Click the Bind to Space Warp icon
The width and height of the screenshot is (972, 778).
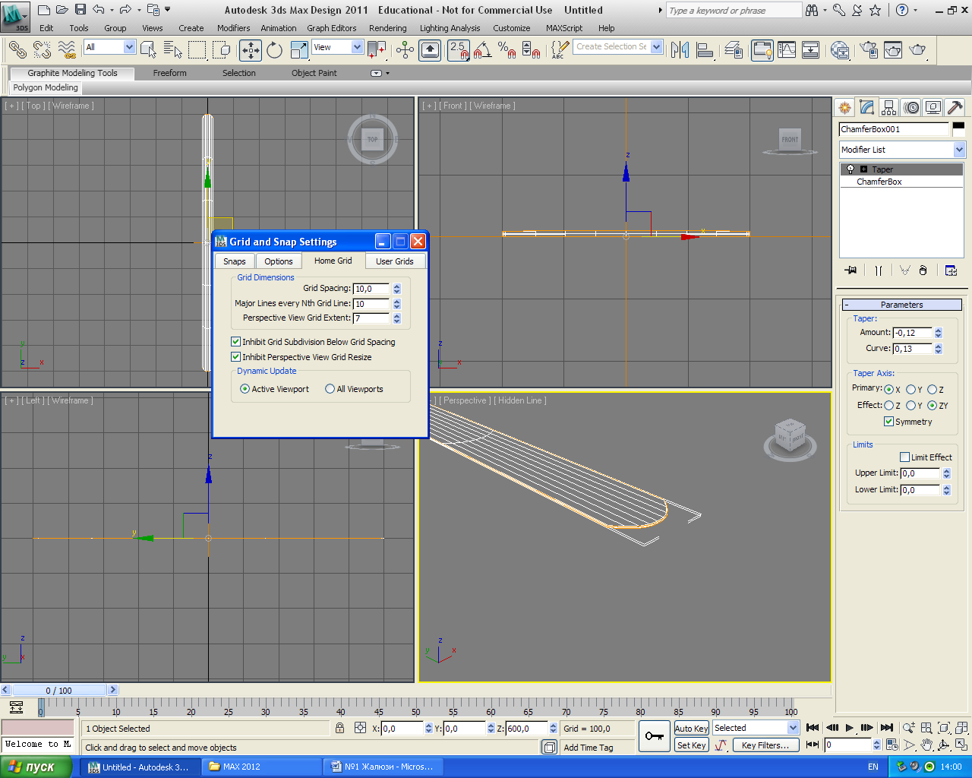tap(68, 50)
